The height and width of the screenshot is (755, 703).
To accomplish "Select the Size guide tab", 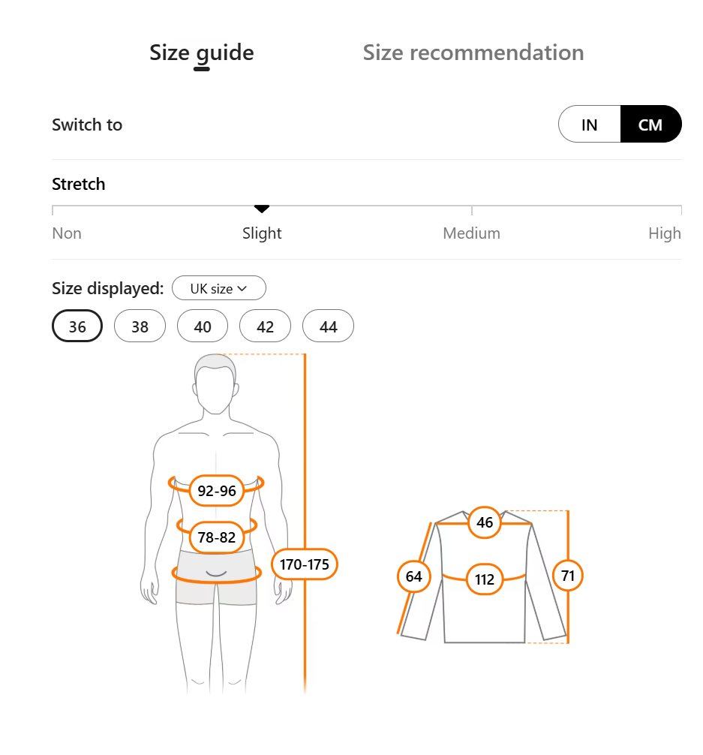I will tap(201, 53).
